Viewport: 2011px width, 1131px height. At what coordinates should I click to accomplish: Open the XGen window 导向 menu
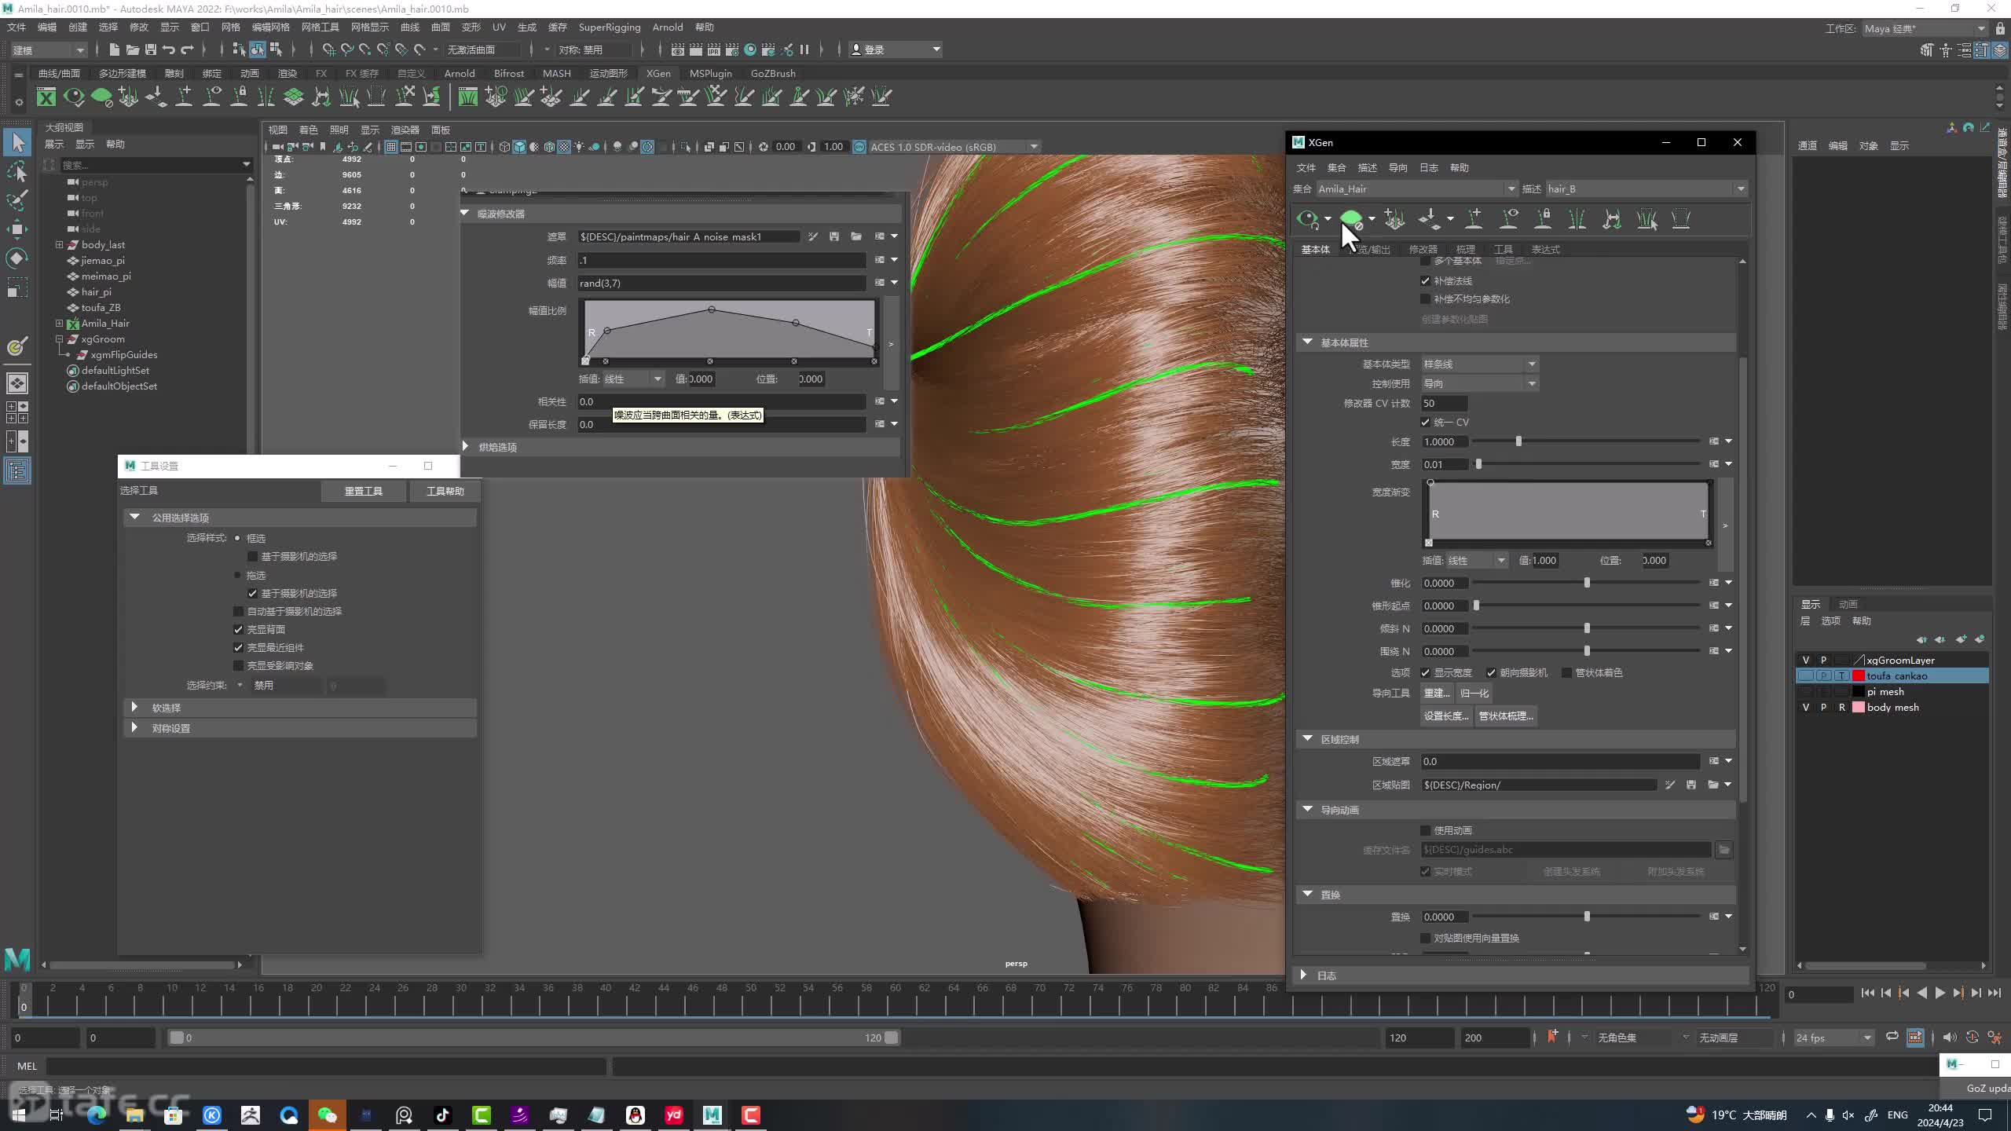[1397, 167]
